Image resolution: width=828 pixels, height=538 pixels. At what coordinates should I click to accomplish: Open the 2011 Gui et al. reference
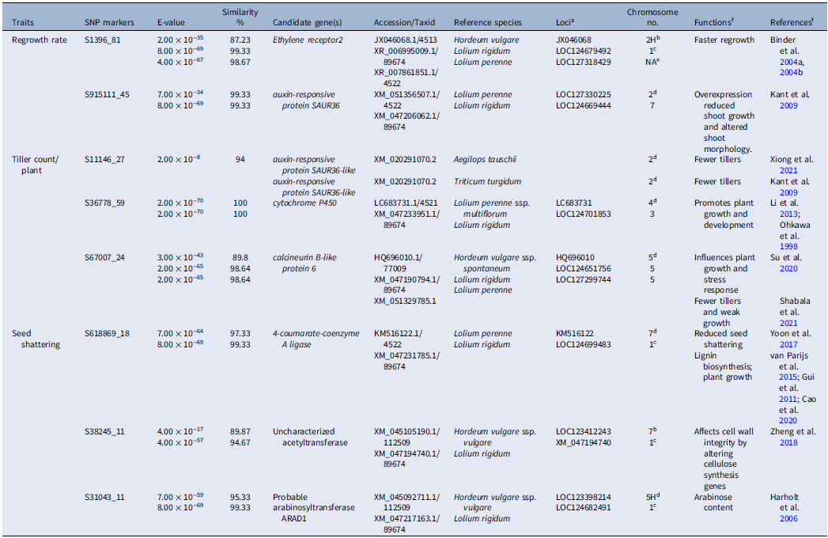(x=788, y=399)
